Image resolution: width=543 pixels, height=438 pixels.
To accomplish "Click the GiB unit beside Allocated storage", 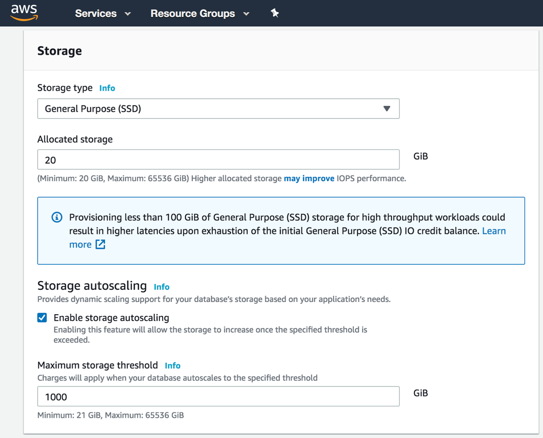I will (420, 156).
